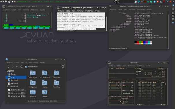The width and height of the screenshot is (175, 109).
Task: Open the Imágenes folder icon
Action: tap(33, 83)
